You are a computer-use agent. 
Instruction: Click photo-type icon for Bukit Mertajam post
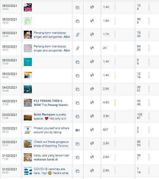coord(78,116)
